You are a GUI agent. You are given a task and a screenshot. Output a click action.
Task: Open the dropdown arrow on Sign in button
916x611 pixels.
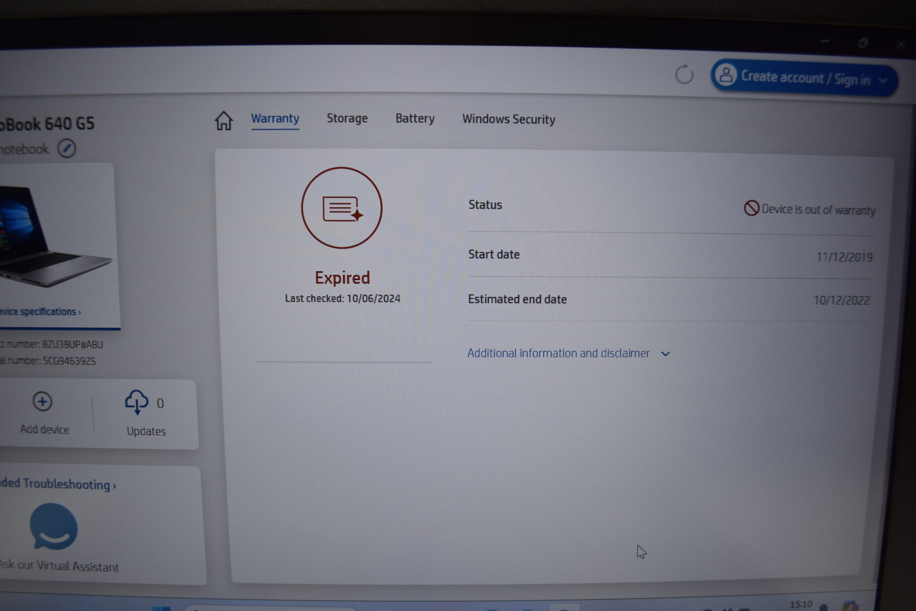tap(883, 81)
